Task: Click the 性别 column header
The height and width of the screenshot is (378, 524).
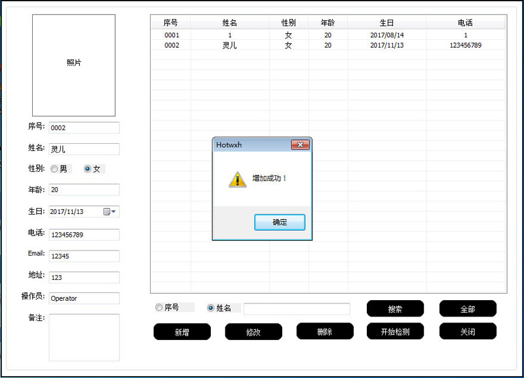Action: tap(288, 23)
